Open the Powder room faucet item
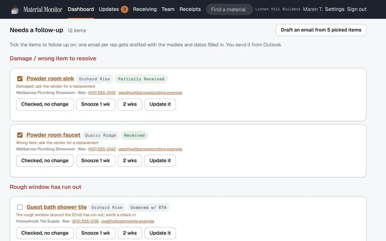386x241 pixels. click(54, 135)
